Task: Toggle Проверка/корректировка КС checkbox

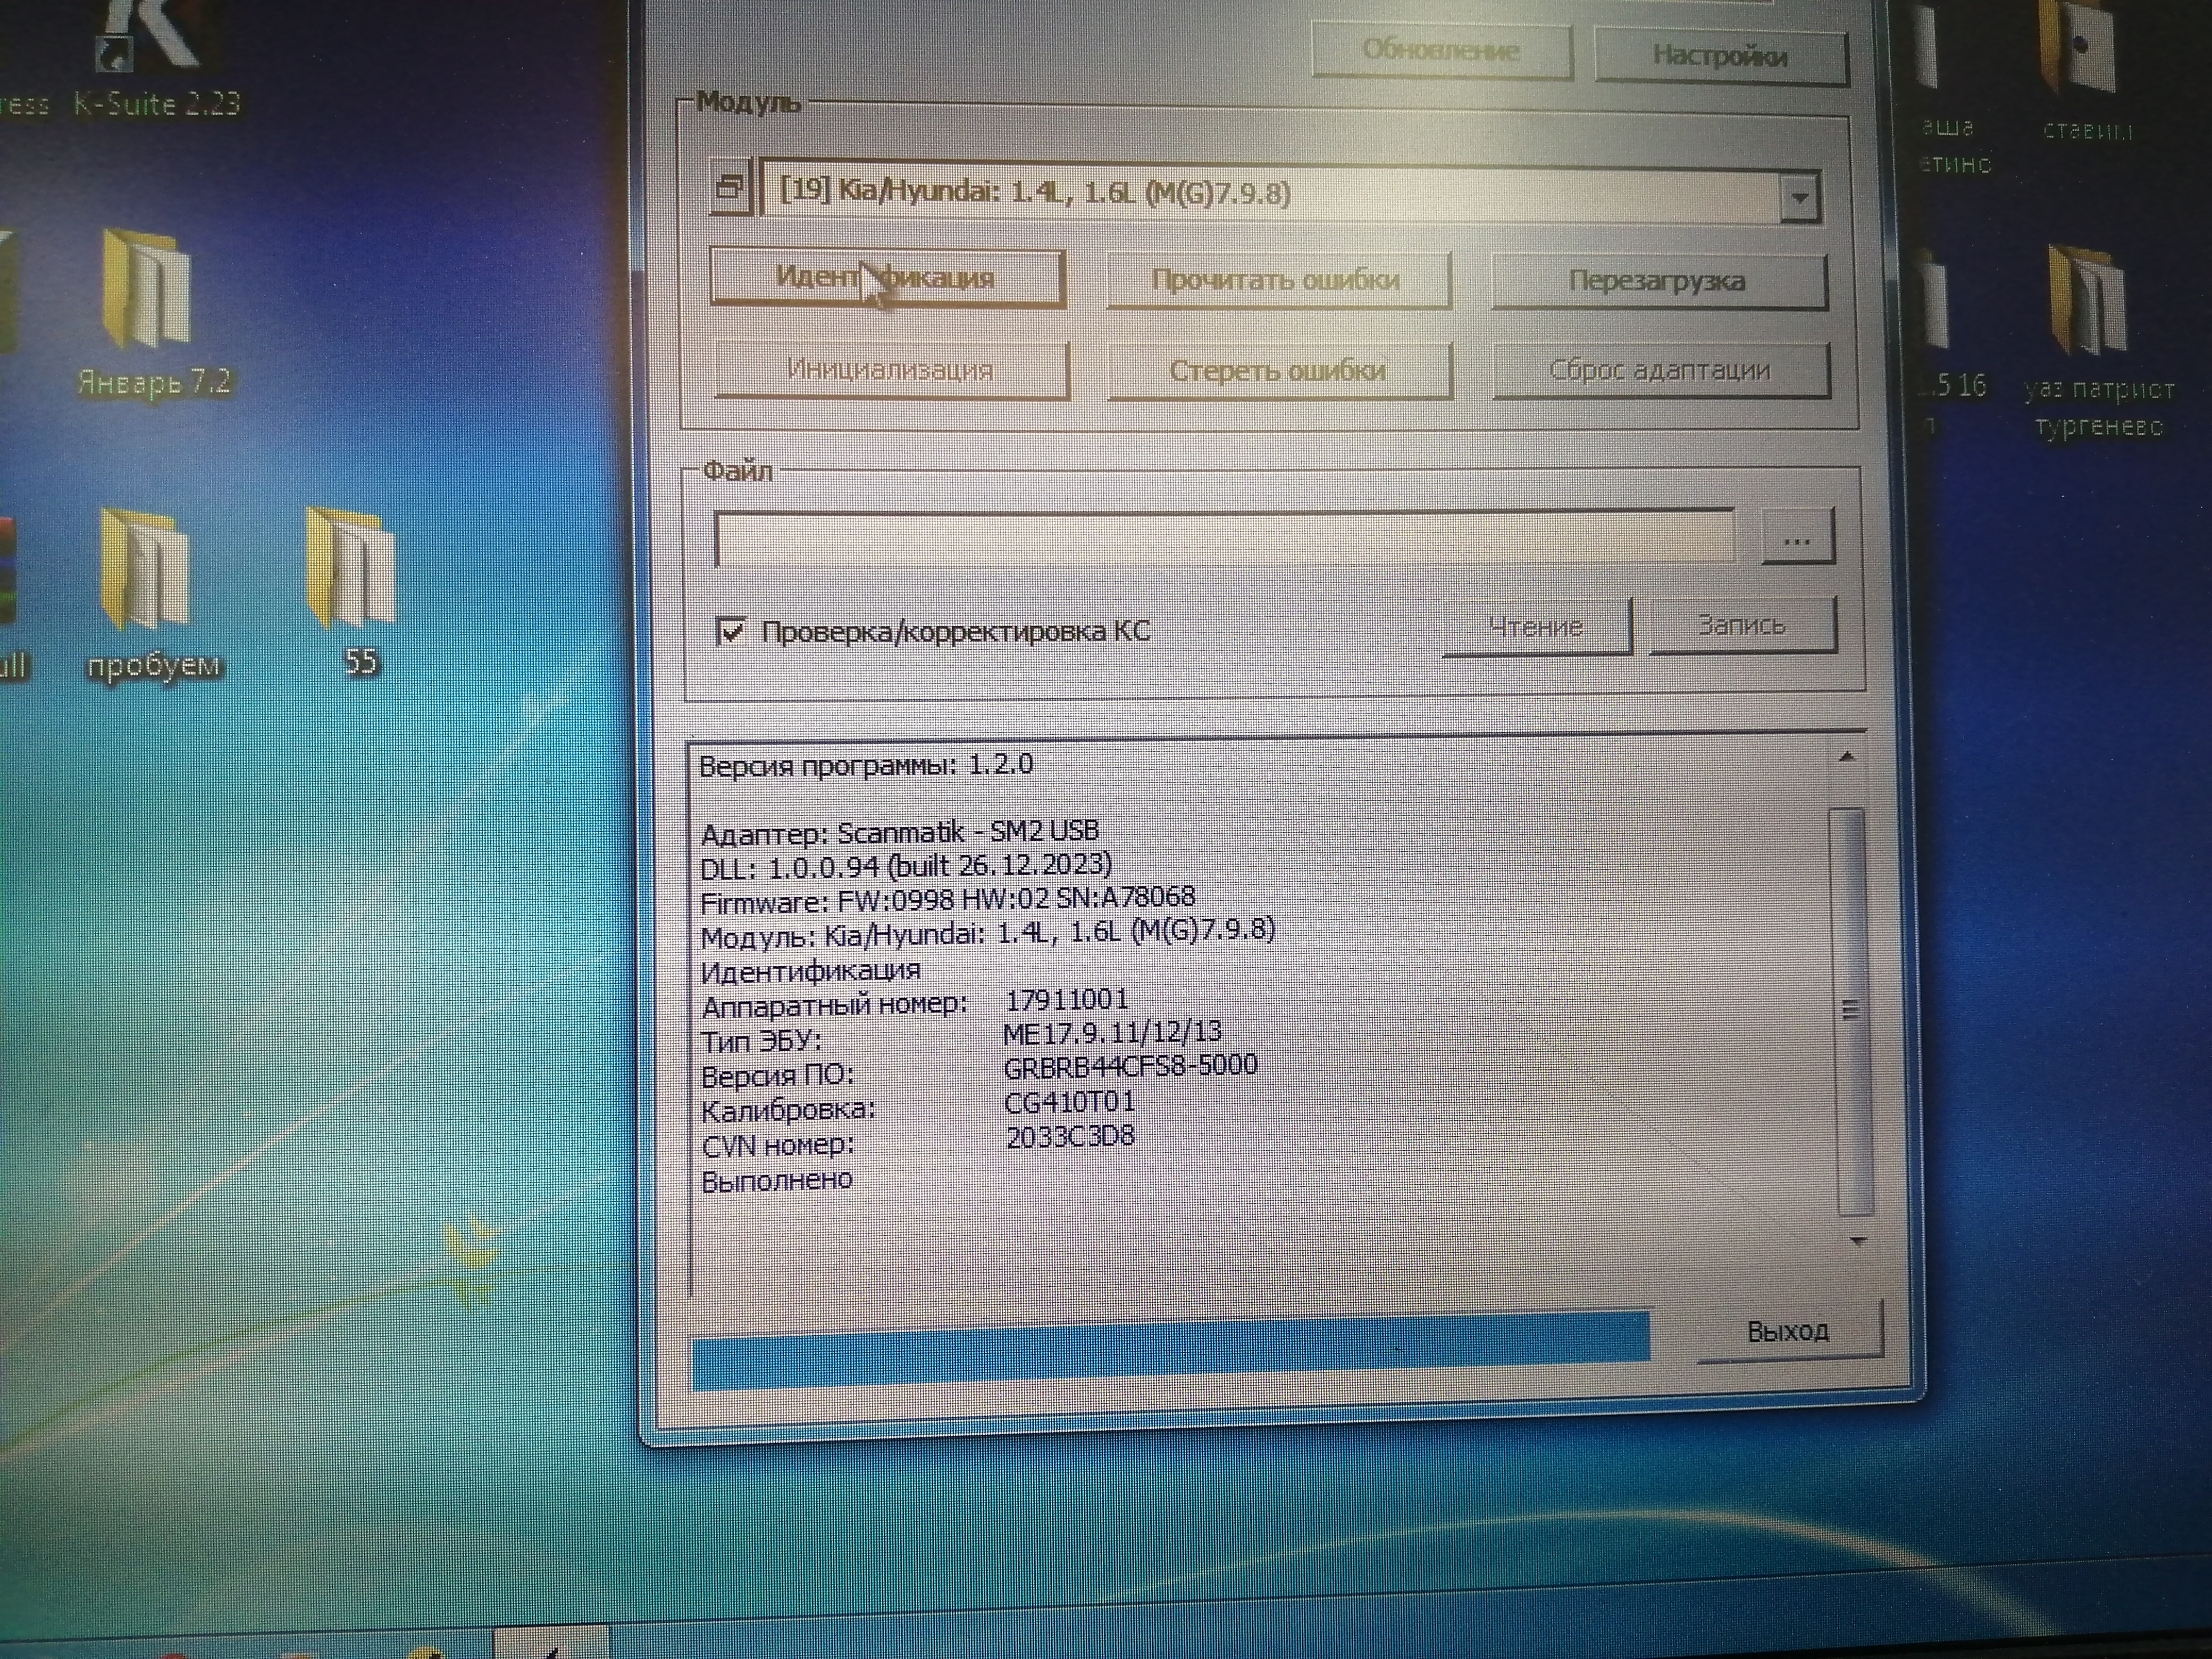Action: tap(732, 631)
